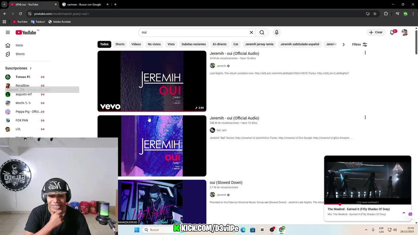Open more options for the Def Jam video
418x235 pixels.
tap(365, 117)
